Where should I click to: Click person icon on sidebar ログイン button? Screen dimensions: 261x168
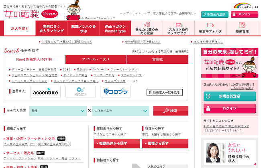(x=208, y=108)
